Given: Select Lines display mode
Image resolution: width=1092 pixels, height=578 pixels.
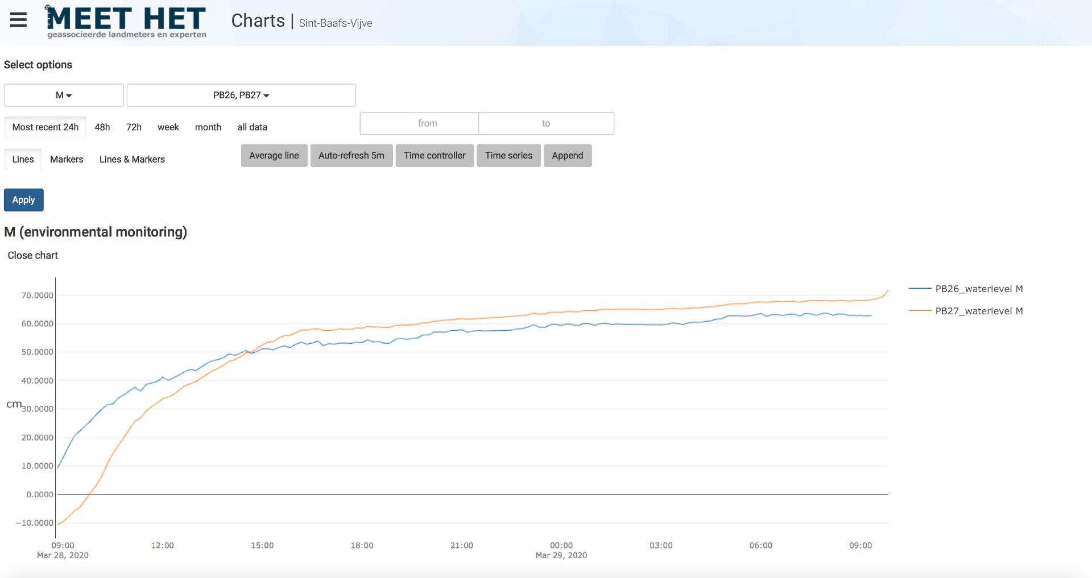Looking at the screenshot, I should 23,160.
